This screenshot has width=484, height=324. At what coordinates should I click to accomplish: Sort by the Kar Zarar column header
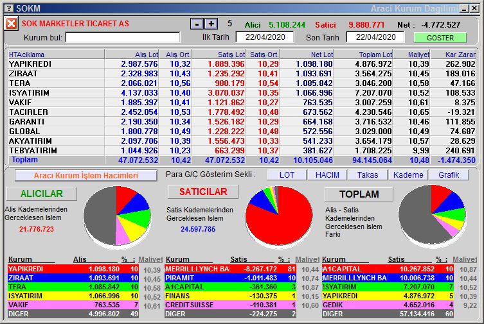coord(453,55)
